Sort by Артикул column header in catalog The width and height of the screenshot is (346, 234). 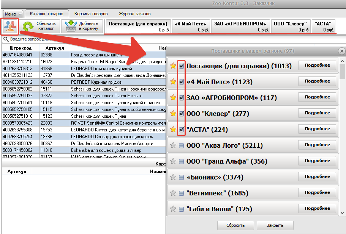pyautogui.click(x=55, y=48)
